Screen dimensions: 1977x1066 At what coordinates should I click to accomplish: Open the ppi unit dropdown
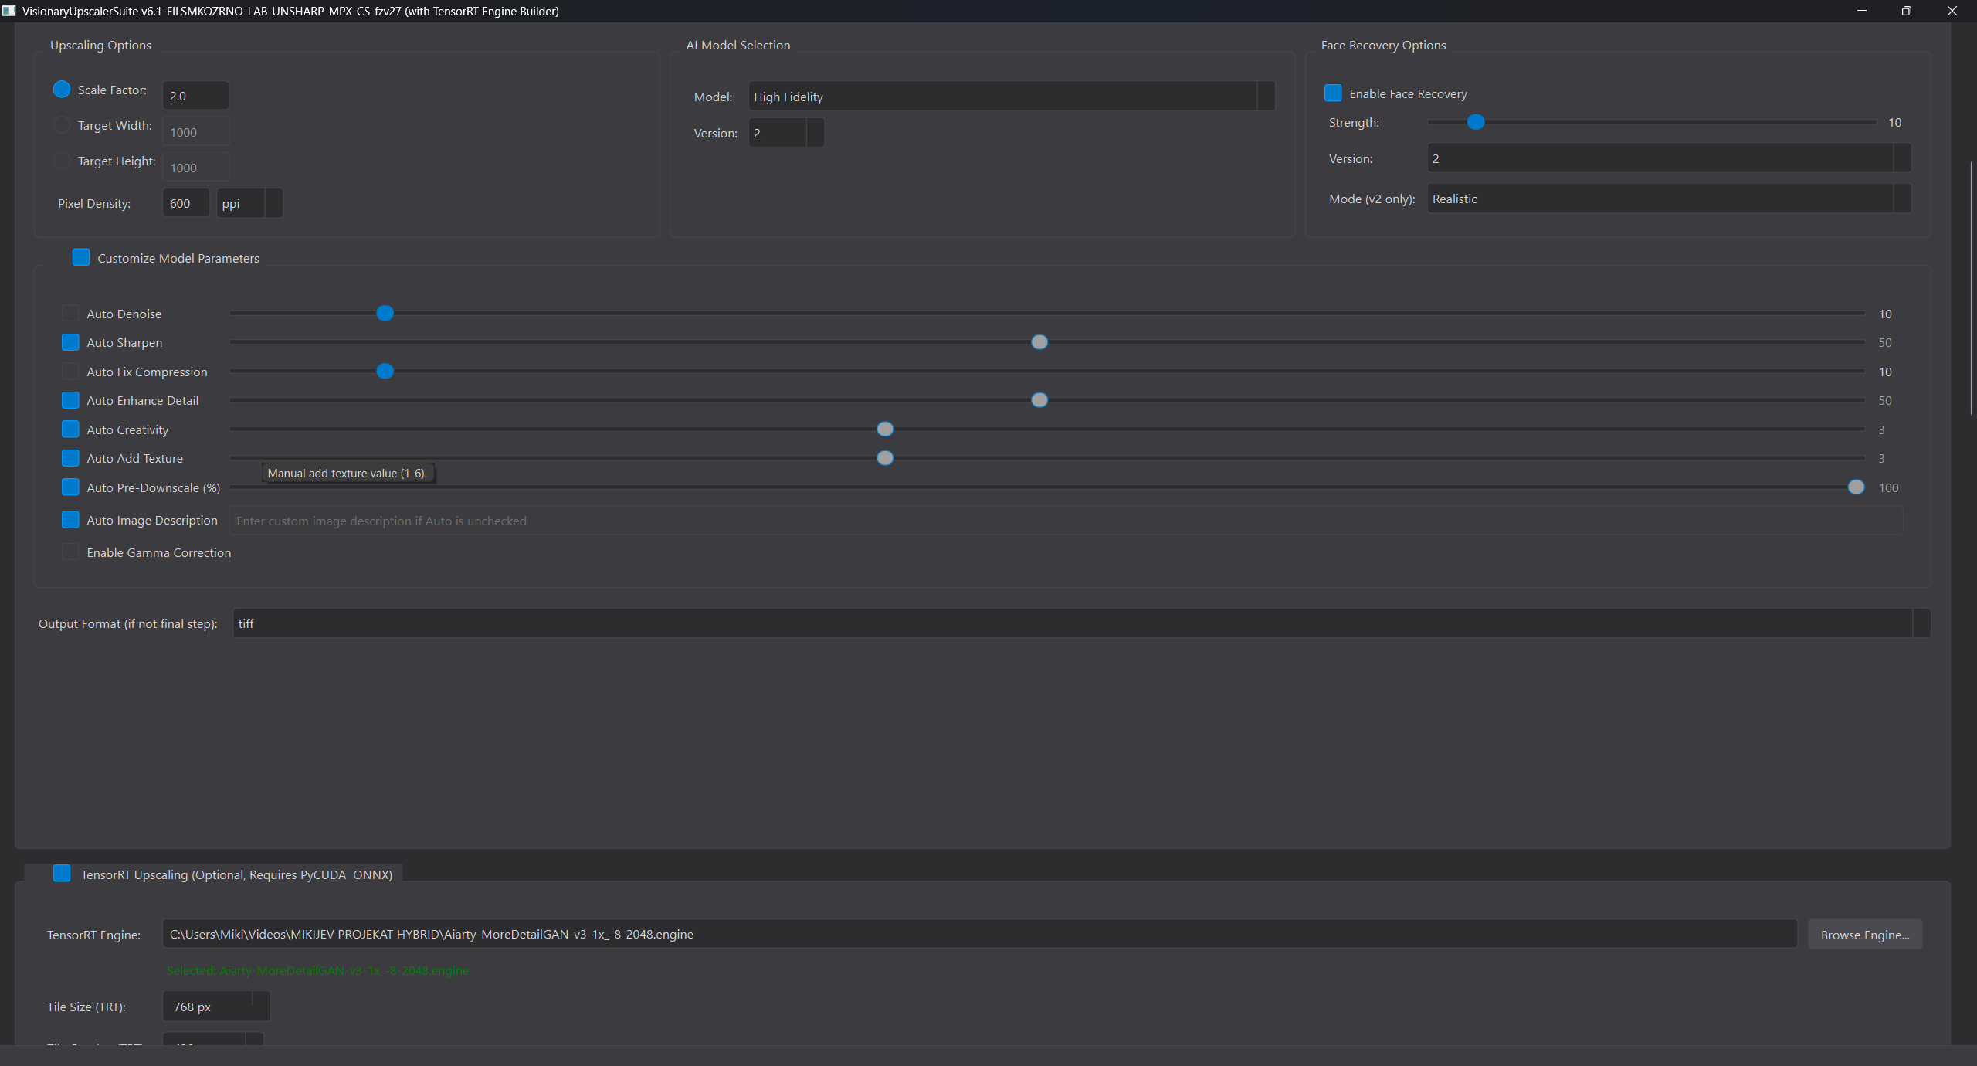(249, 203)
